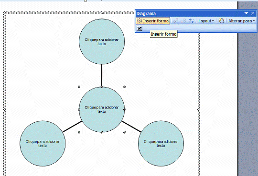Click the diagram frame right-middle sizing handle
The image size is (258, 176).
tap(199, 109)
